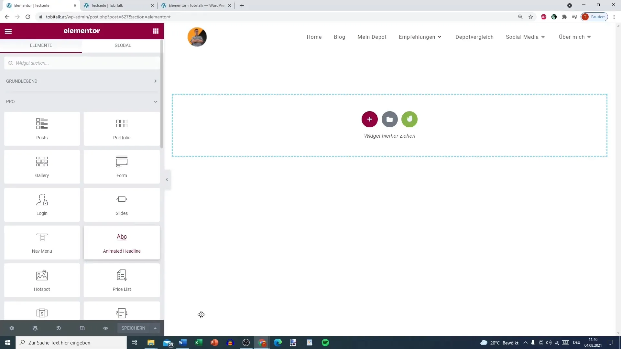Screen dimensions: 621x349
Task: Select the Portfolio widget
Action: tap(122, 129)
